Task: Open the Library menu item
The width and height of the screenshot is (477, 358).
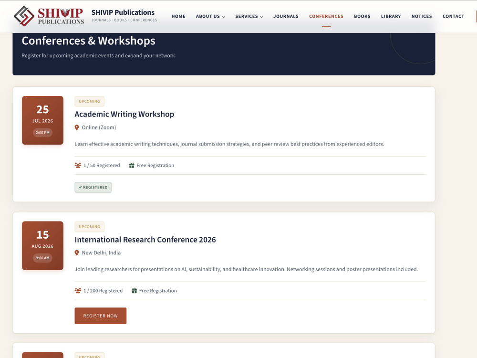Action: coord(391,16)
